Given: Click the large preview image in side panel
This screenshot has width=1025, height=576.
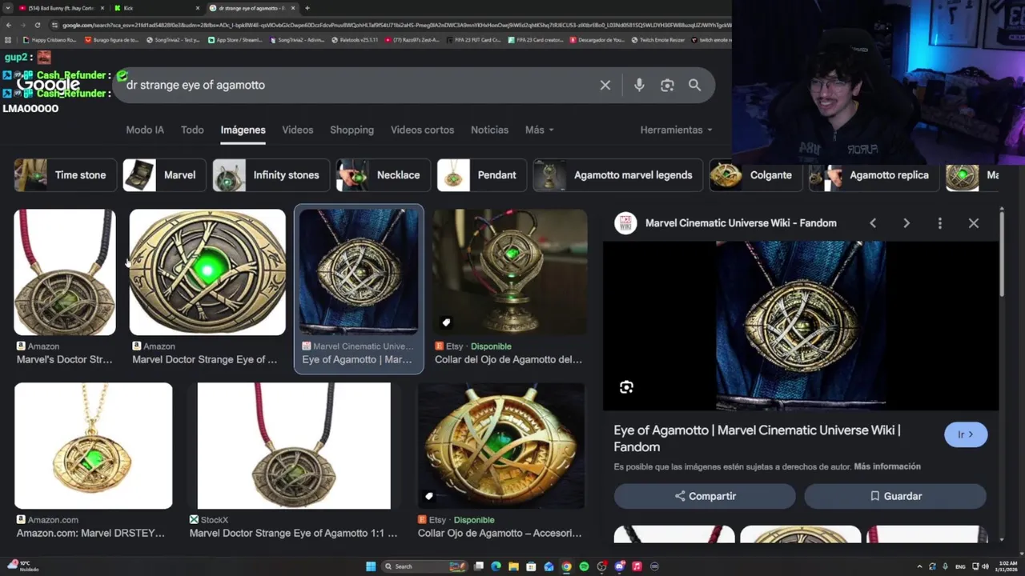Looking at the screenshot, I should [x=801, y=326].
